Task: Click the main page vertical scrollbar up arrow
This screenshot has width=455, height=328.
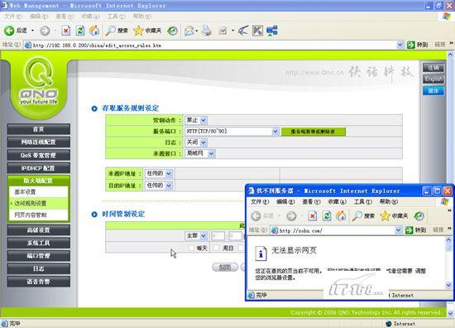Action: tap(450, 55)
